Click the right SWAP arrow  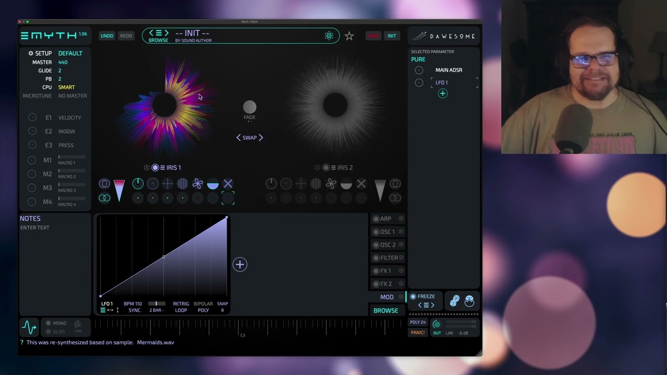(261, 137)
